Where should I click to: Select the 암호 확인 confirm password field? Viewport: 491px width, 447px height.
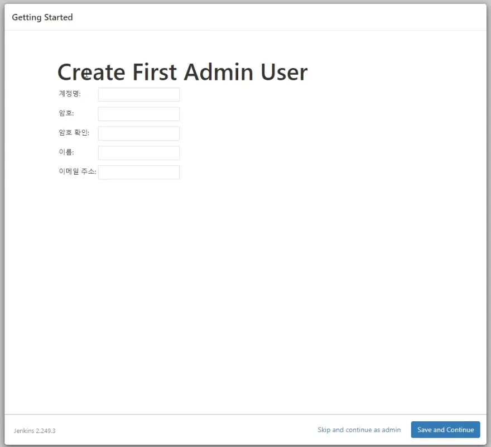[x=138, y=133]
